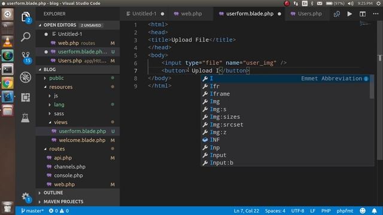383x215 pixels.
Task: Change encoding via UTF-8 status item
Action: [297, 211]
